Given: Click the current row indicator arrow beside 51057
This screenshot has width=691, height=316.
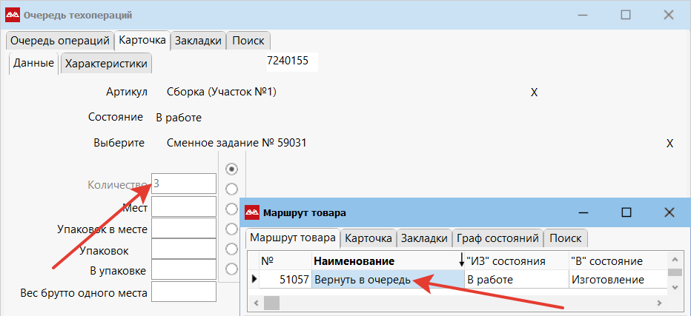Looking at the screenshot, I should pos(254,280).
